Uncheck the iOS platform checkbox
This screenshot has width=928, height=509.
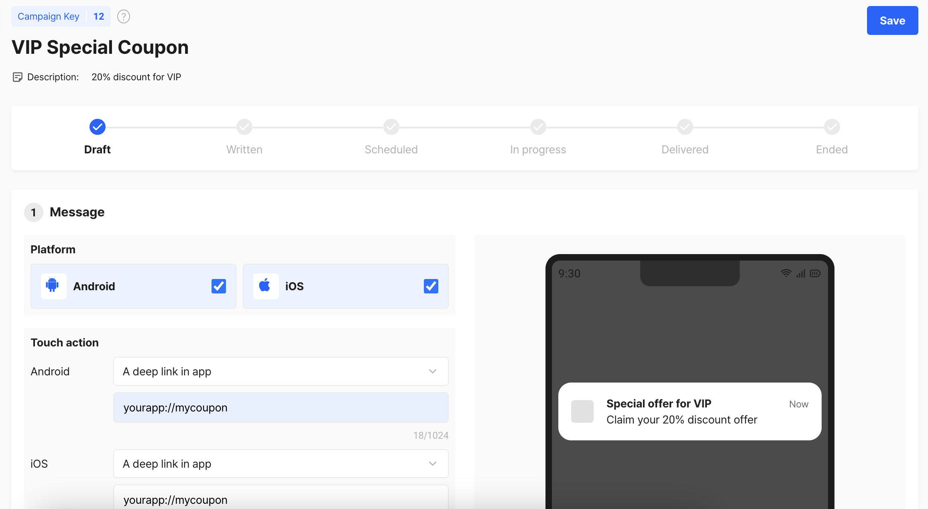click(431, 287)
